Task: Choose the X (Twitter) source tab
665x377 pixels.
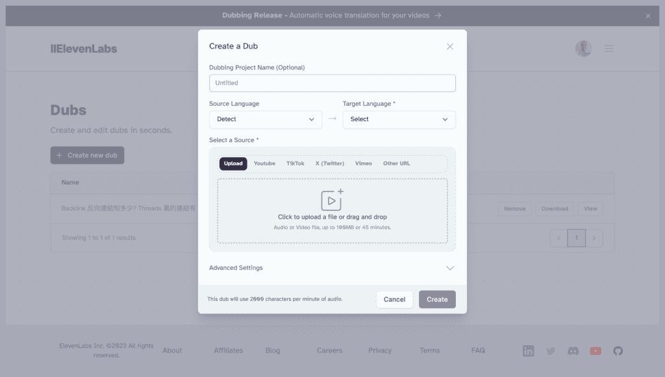Action: tap(329, 164)
